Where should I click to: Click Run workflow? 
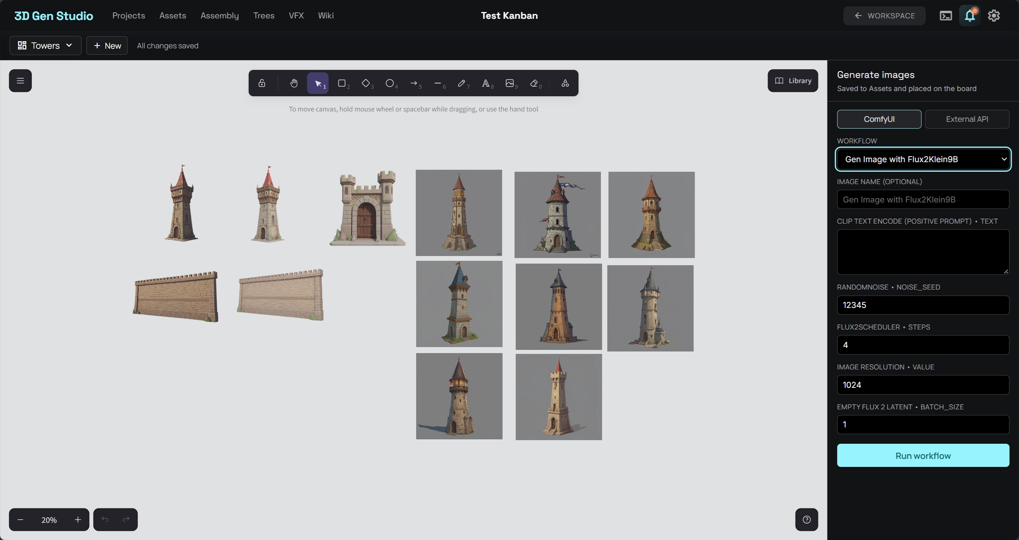[923, 456]
